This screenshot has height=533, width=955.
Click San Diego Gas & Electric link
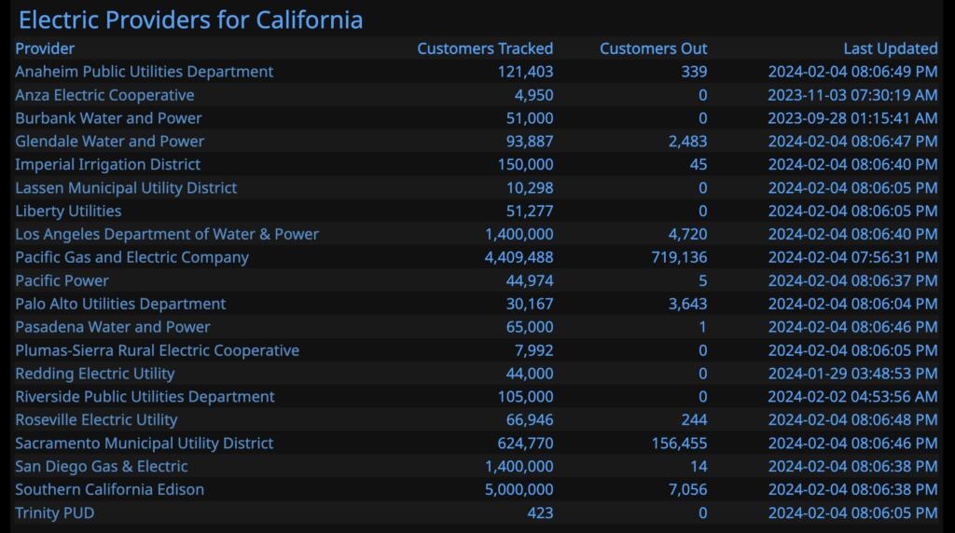pos(101,466)
